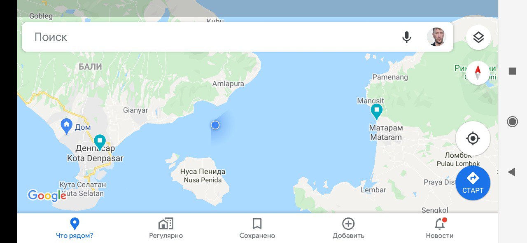527x243 pixels.
Task: Open the Новости notifications tab
Action: coord(440,229)
